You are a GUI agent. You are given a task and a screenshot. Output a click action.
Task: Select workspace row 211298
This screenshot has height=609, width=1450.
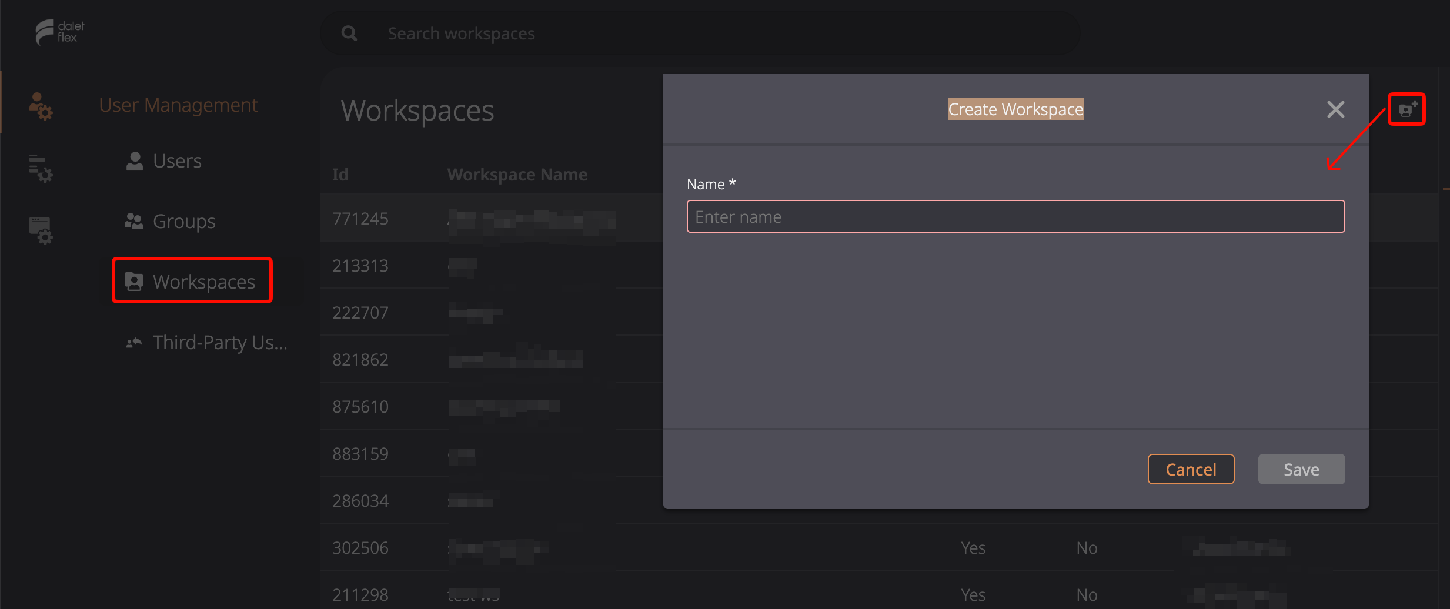(879, 591)
